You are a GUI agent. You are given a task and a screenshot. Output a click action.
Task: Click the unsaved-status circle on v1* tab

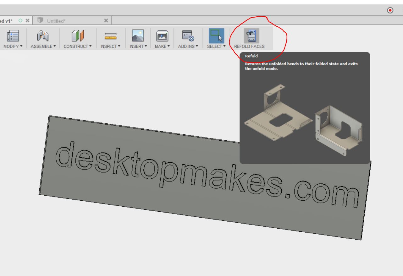[x=21, y=20]
